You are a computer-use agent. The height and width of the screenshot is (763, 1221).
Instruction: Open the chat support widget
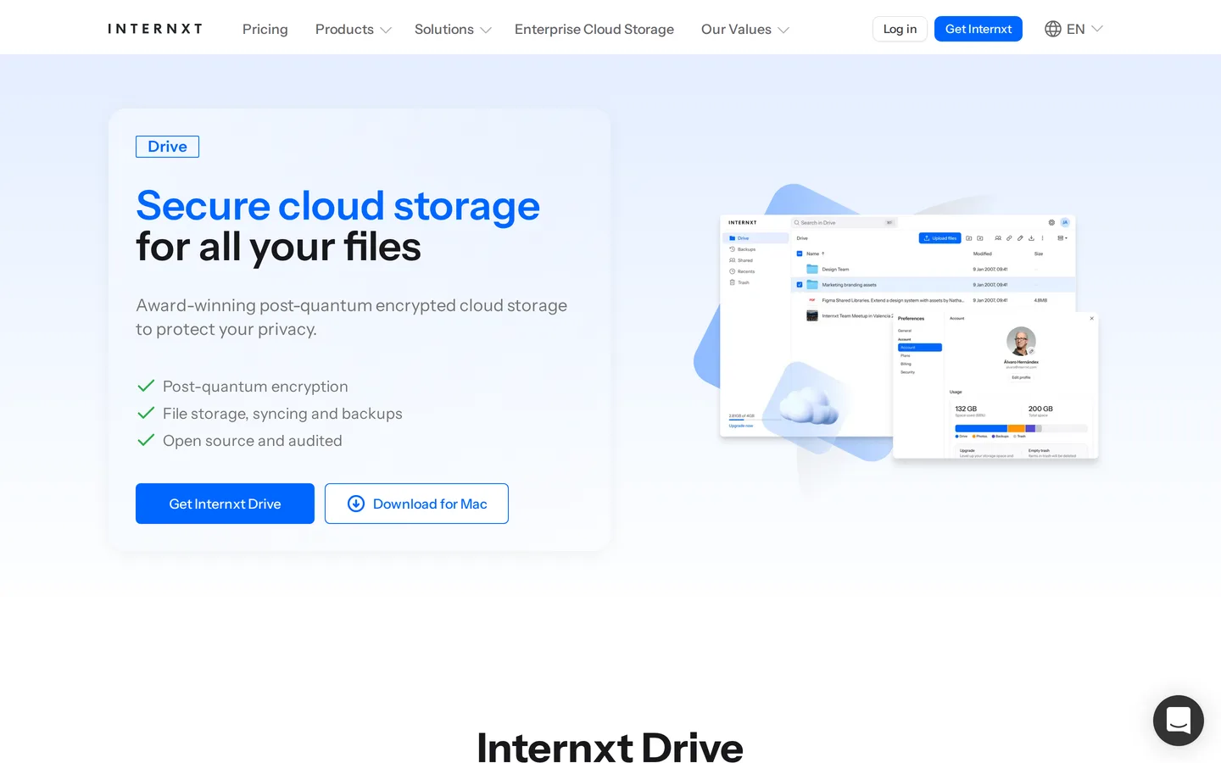click(x=1179, y=721)
